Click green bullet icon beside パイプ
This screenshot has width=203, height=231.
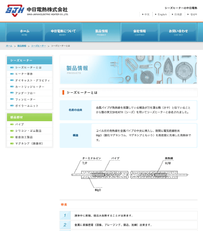(12, 124)
